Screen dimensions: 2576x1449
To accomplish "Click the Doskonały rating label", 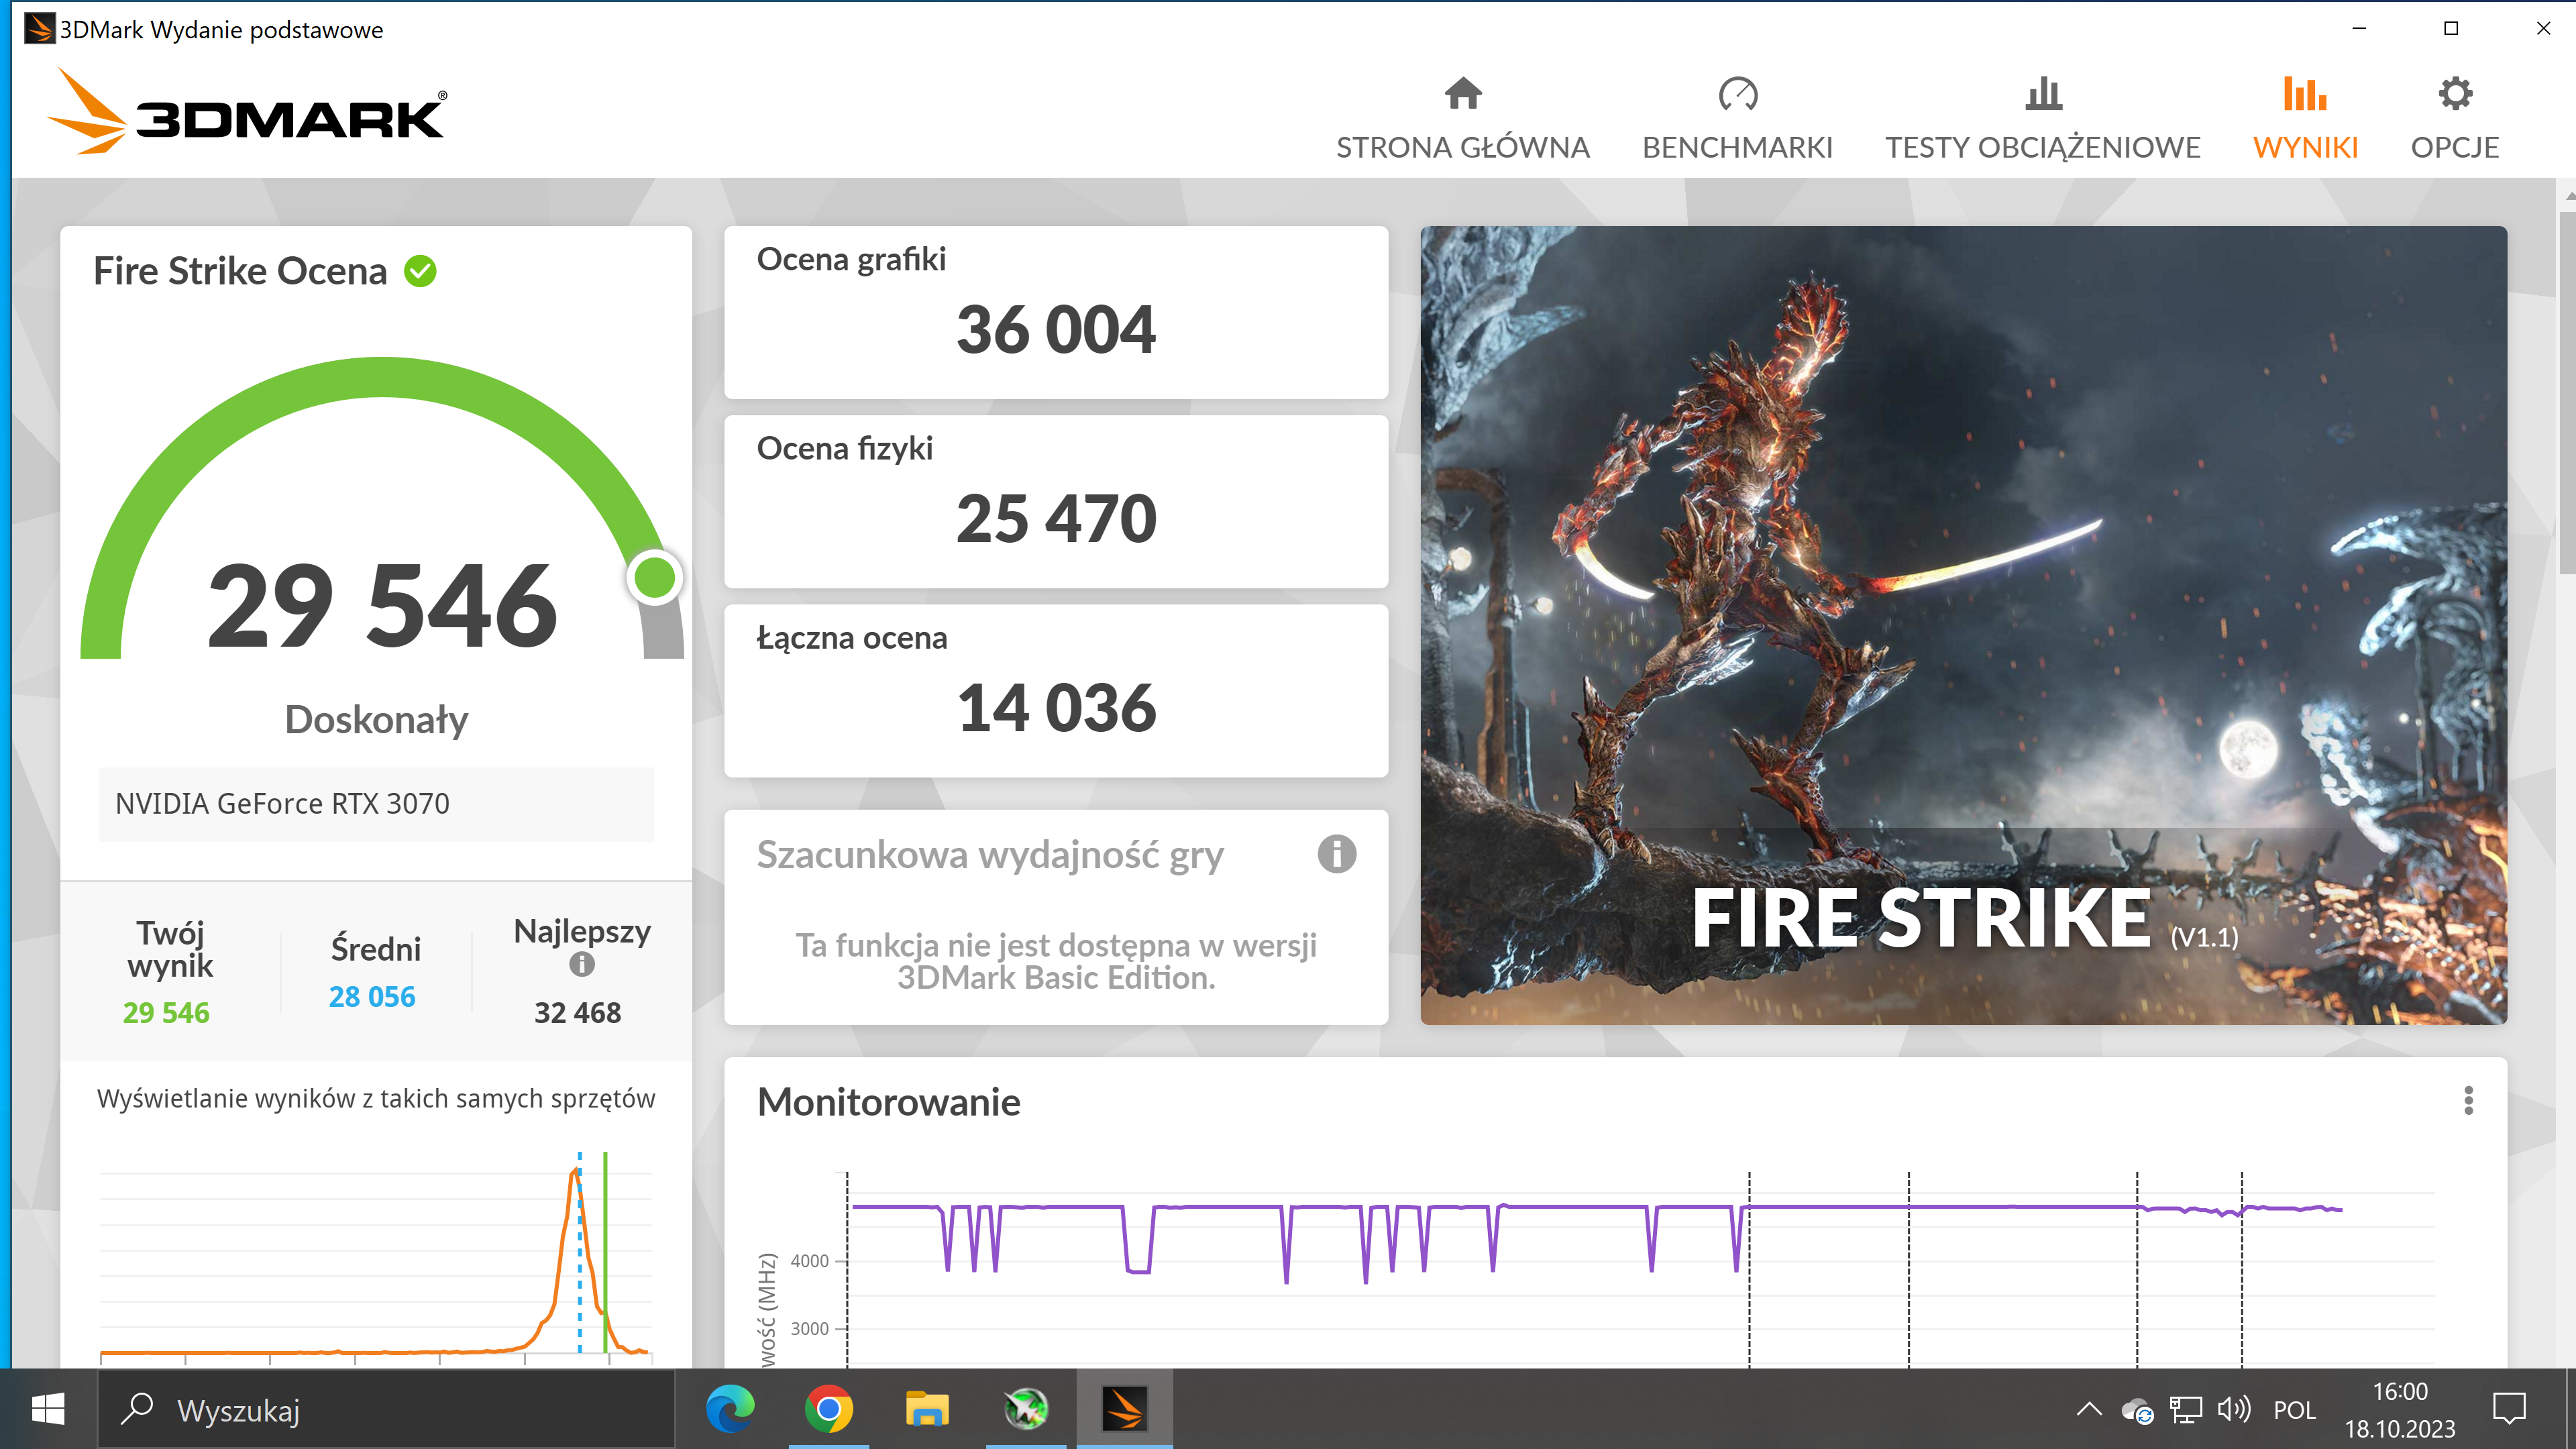I will point(376,720).
